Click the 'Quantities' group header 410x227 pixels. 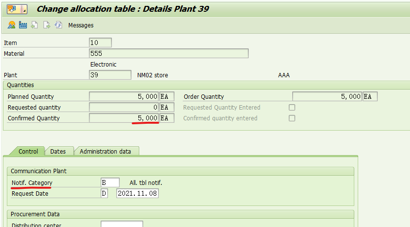click(21, 85)
